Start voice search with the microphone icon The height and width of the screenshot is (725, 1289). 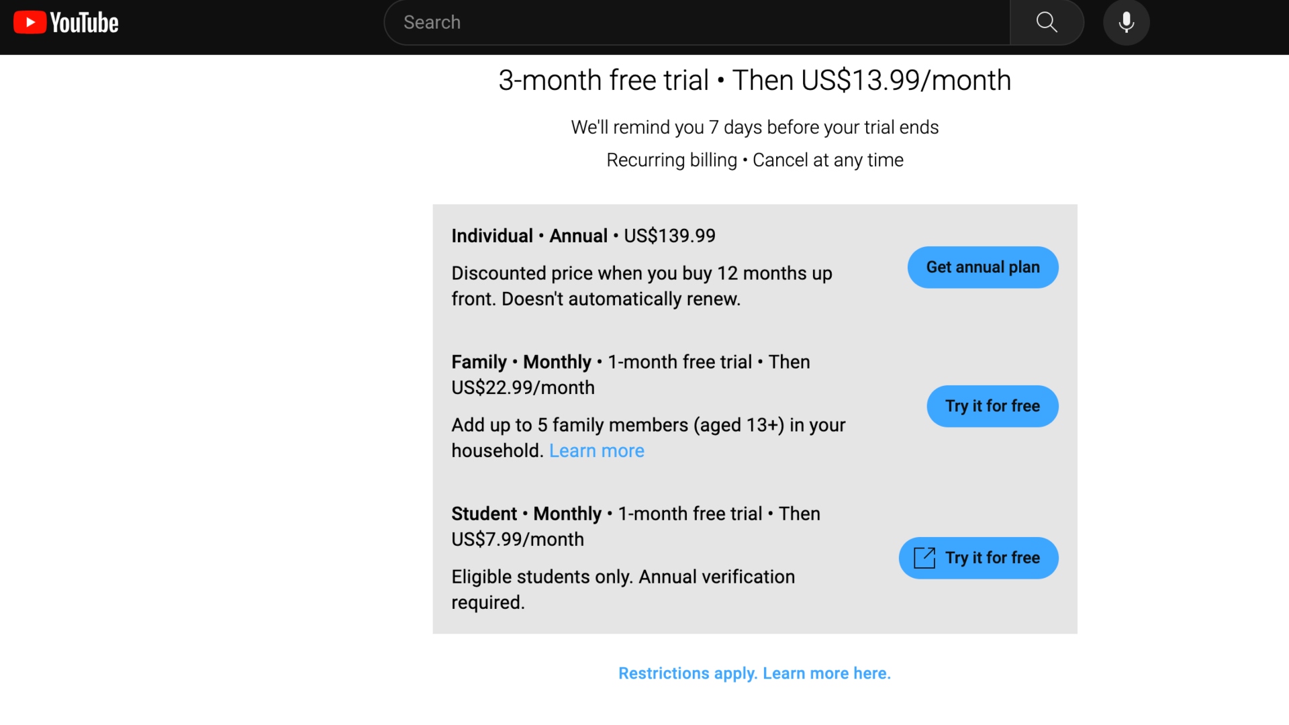pos(1126,22)
